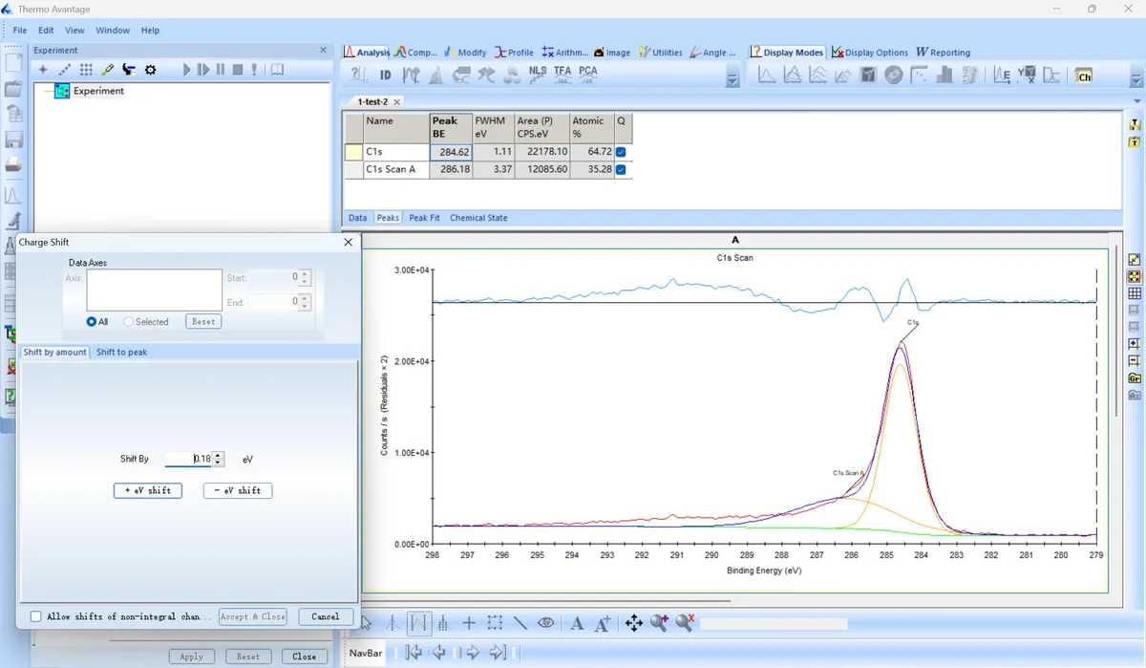The width and height of the screenshot is (1146, 668).
Task: Click Cancel in the Charge Shift dialog
Action: pyautogui.click(x=325, y=616)
